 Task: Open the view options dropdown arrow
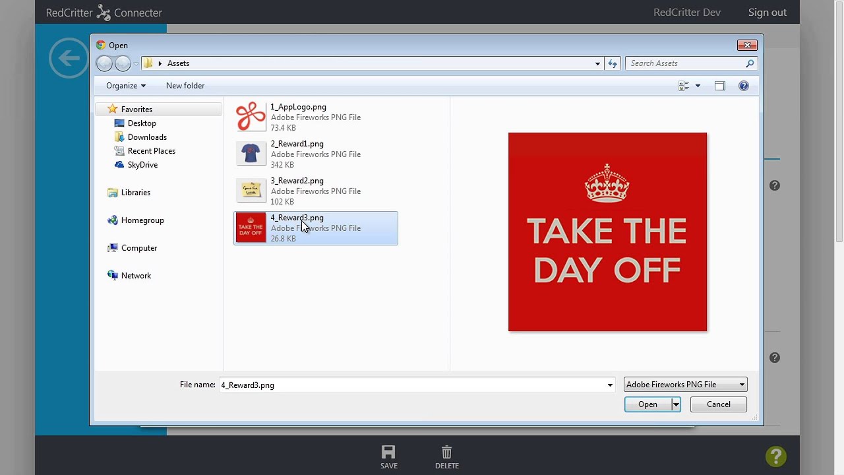tap(698, 86)
